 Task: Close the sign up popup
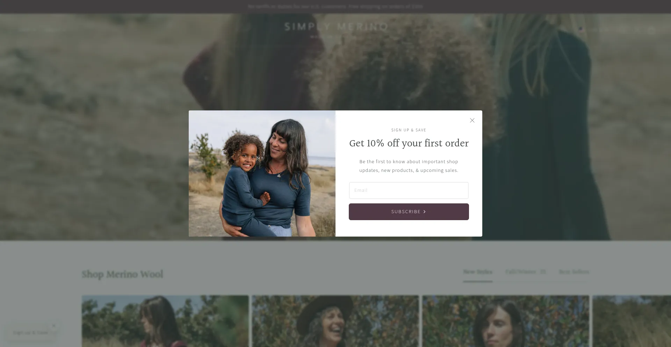(472, 120)
